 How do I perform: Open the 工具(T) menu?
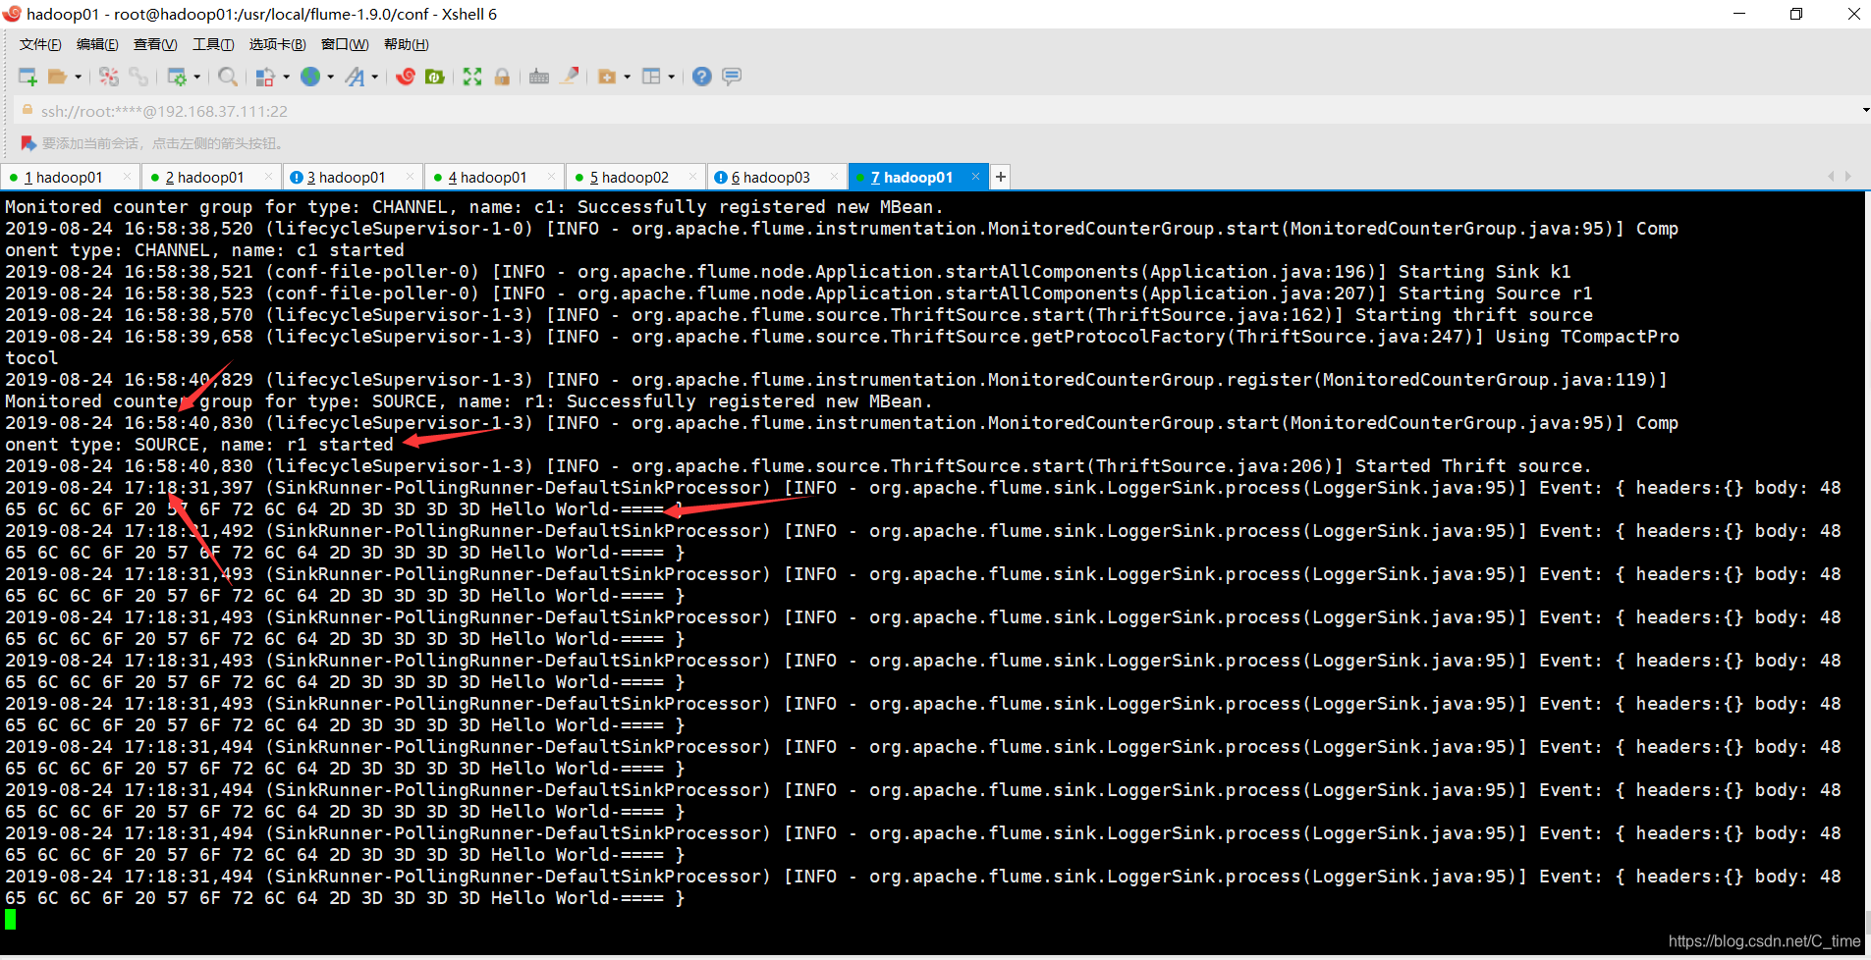click(x=213, y=44)
